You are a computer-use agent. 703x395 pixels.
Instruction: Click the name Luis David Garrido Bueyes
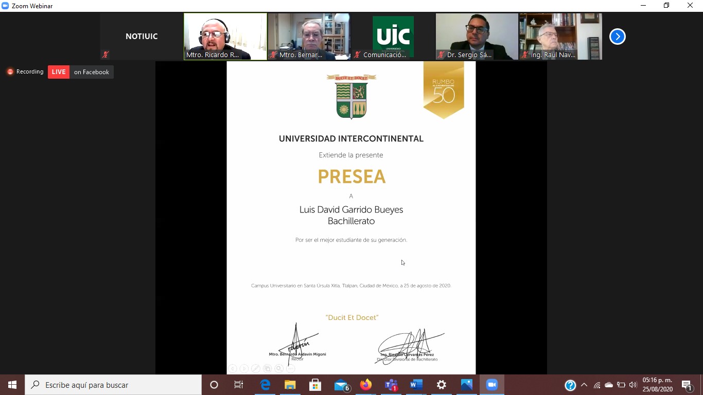tap(351, 210)
